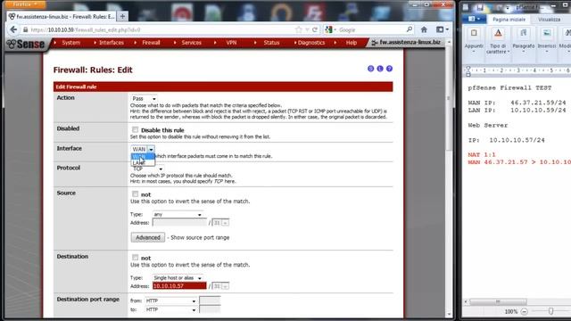Open a new browser tab
This screenshot has height=321, width=571.
tap(123, 16)
